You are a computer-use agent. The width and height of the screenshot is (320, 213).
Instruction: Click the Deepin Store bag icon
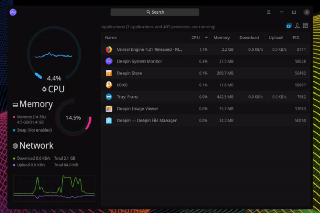click(x=109, y=73)
